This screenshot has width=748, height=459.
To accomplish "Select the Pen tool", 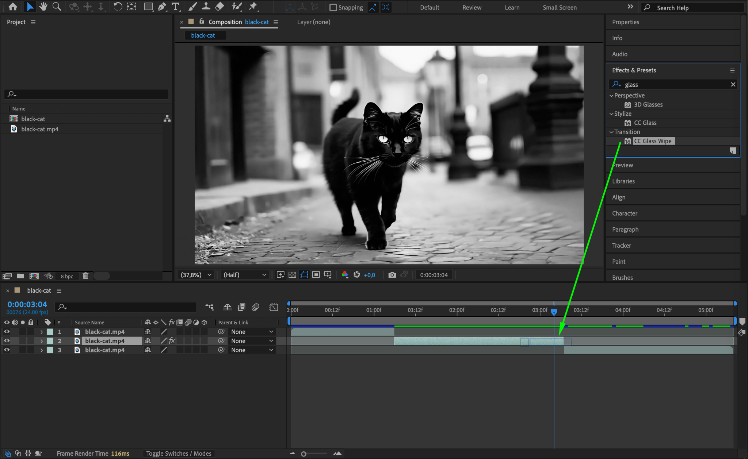I will [x=162, y=7].
